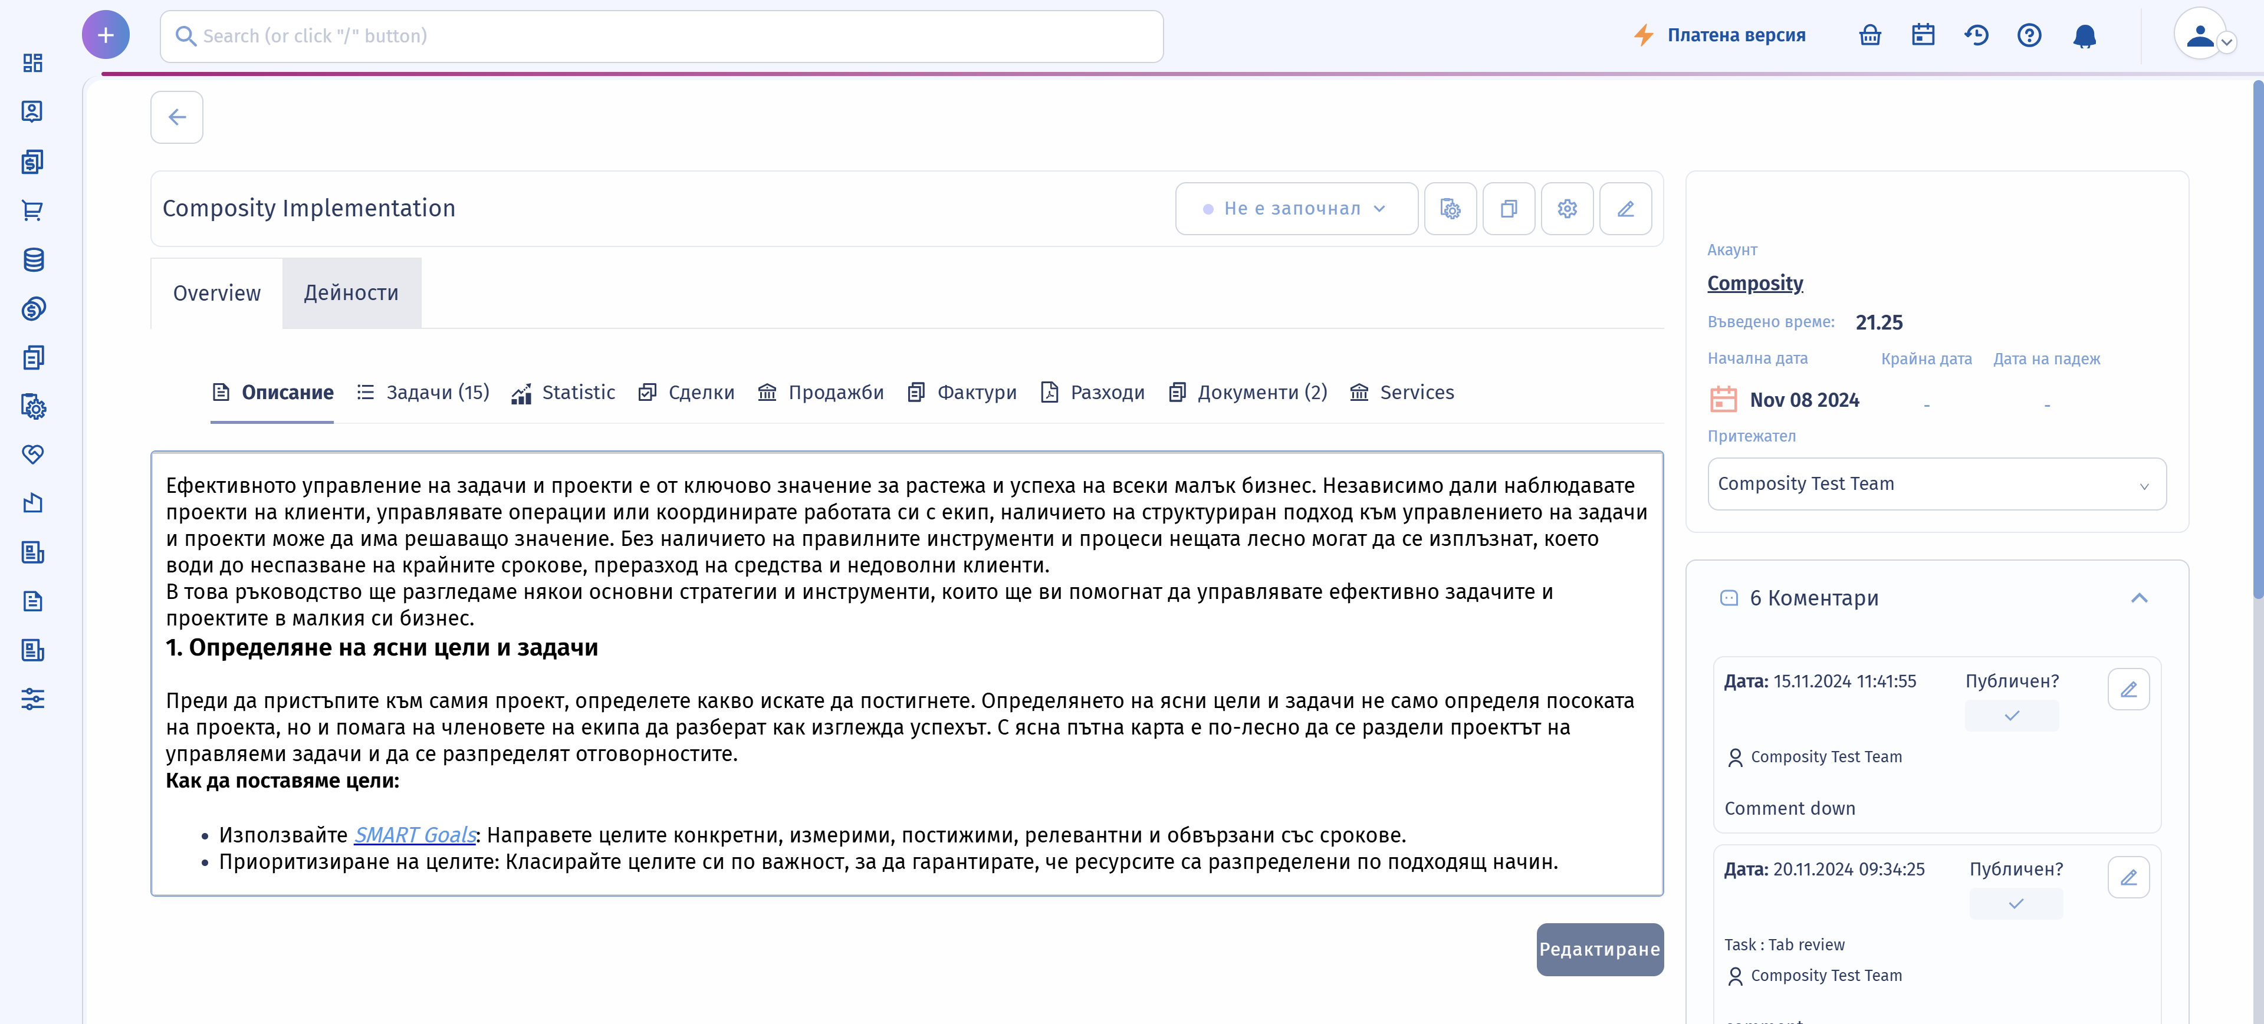Screen dimensions: 2264x1024
Task: Open the notifications bell
Action: coord(2085,36)
